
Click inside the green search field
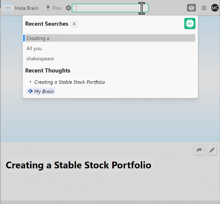(x=110, y=8)
